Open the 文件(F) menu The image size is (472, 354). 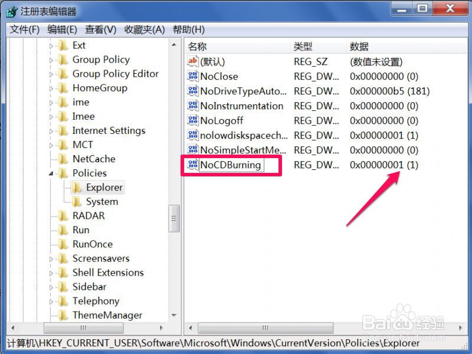(25, 29)
